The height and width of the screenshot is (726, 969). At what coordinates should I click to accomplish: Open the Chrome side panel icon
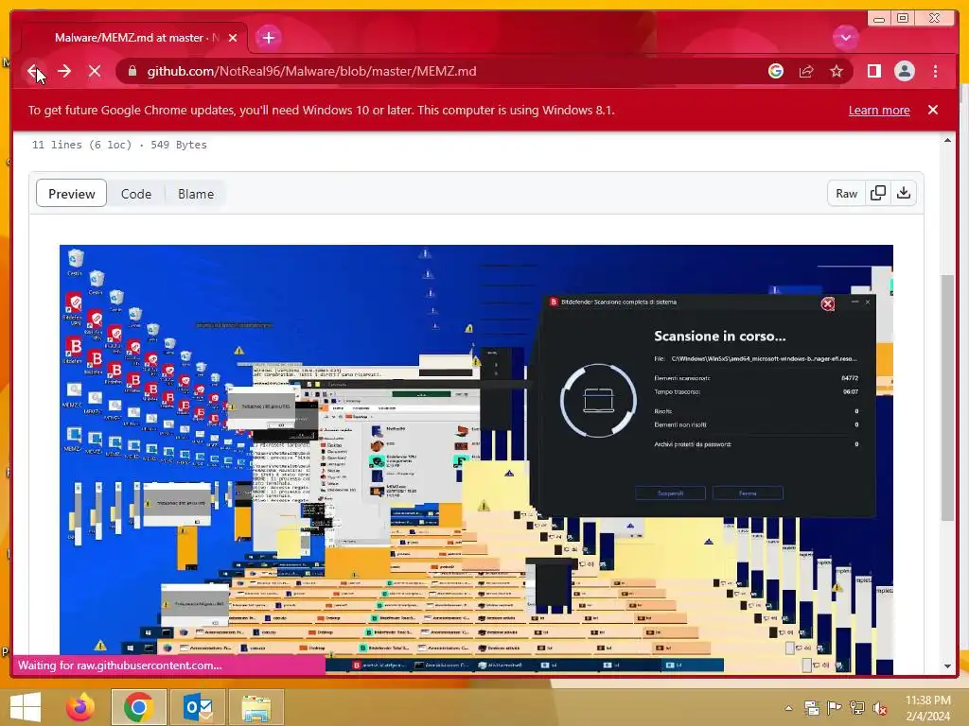[x=873, y=71]
